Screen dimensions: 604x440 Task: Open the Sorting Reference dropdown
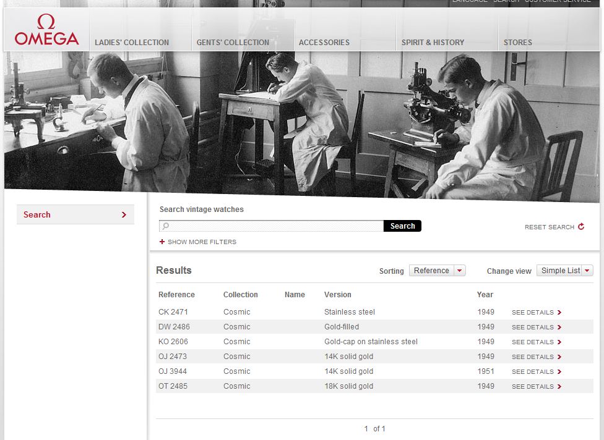pos(437,271)
